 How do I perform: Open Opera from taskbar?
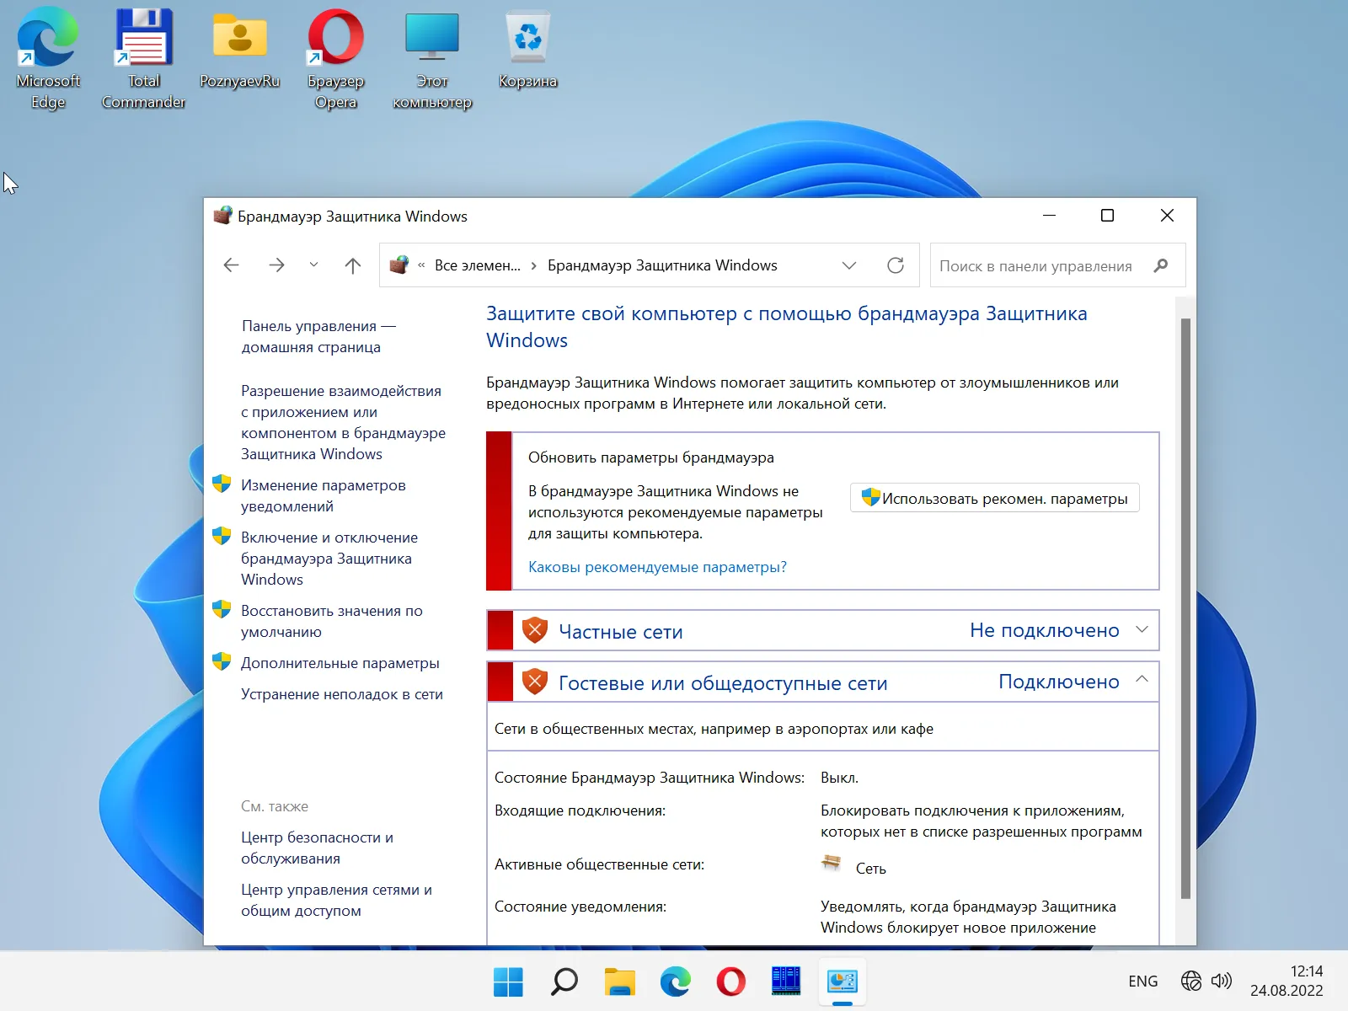[x=730, y=982]
